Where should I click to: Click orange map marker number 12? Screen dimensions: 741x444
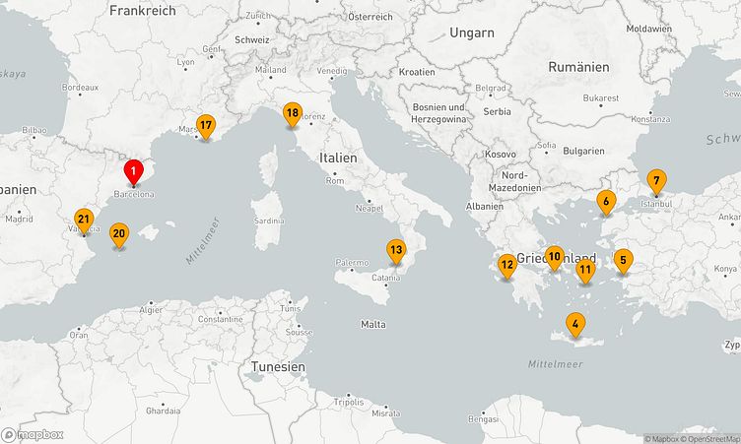pos(506,264)
